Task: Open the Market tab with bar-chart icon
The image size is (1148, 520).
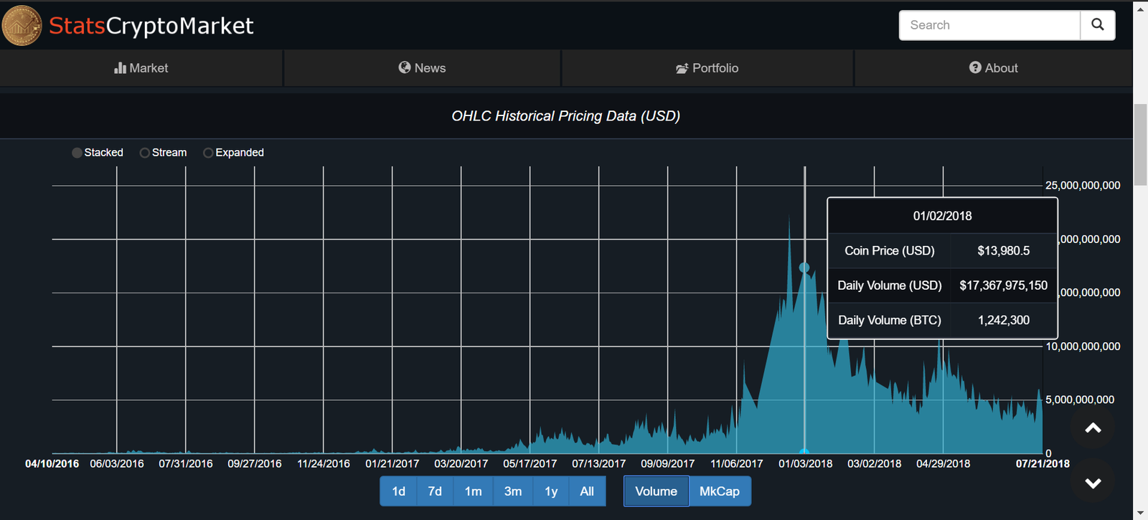Action: click(x=141, y=68)
